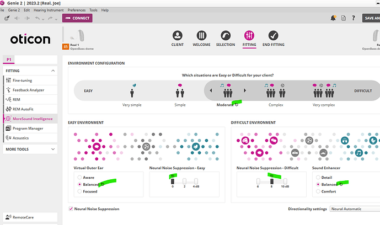This screenshot has height=225, width=380.
Task: Collapse the Fitting sidebar section
Action: [x=53, y=71]
